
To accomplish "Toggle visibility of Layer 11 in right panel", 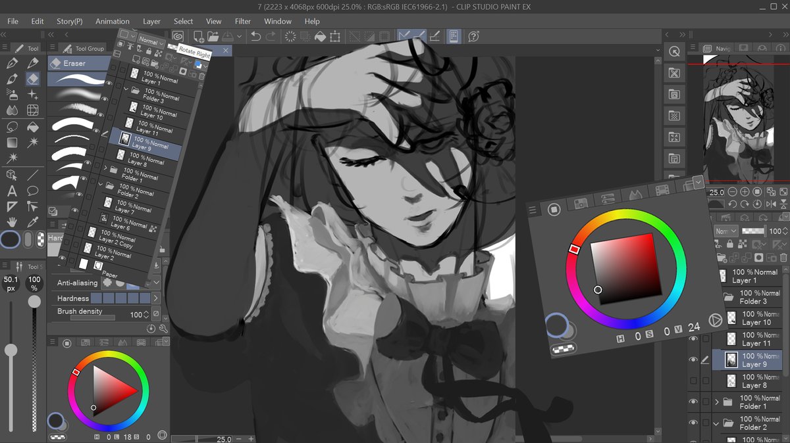I will (x=693, y=338).
